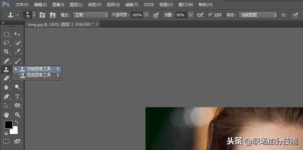The image size is (303, 150).
Task: Open the Brush panel toggle icon
Action: pos(42,15)
